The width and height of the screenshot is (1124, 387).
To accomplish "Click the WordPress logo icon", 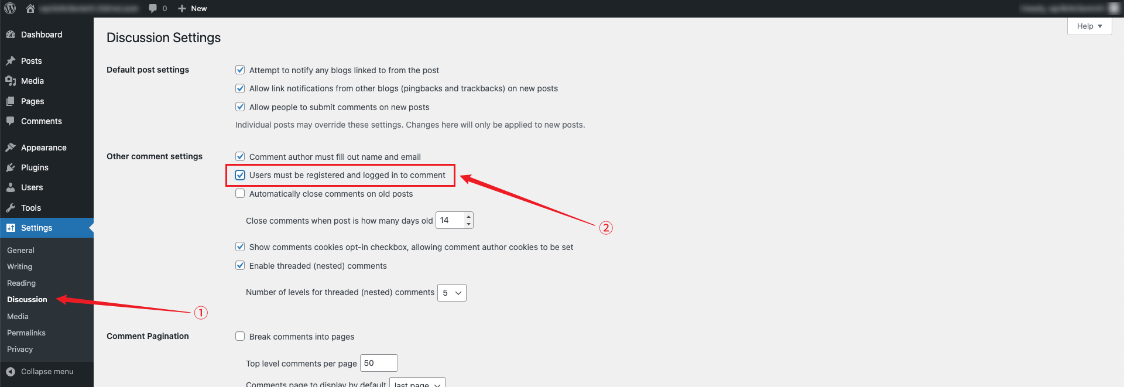I will pyautogui.click(x=10, y=8).
